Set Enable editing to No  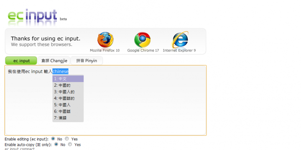coord(53,139)
